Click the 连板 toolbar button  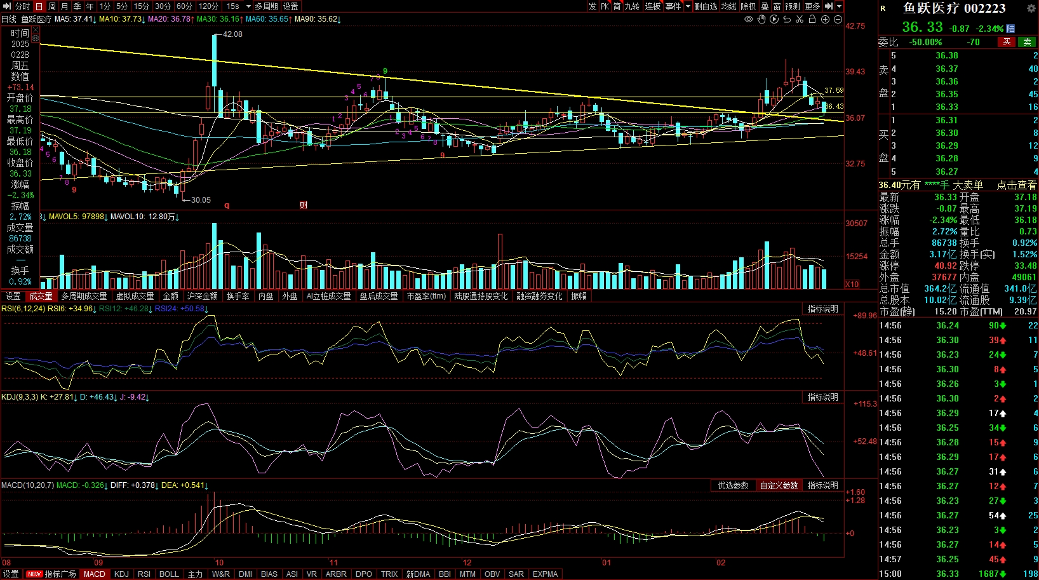tap(653, 6)
